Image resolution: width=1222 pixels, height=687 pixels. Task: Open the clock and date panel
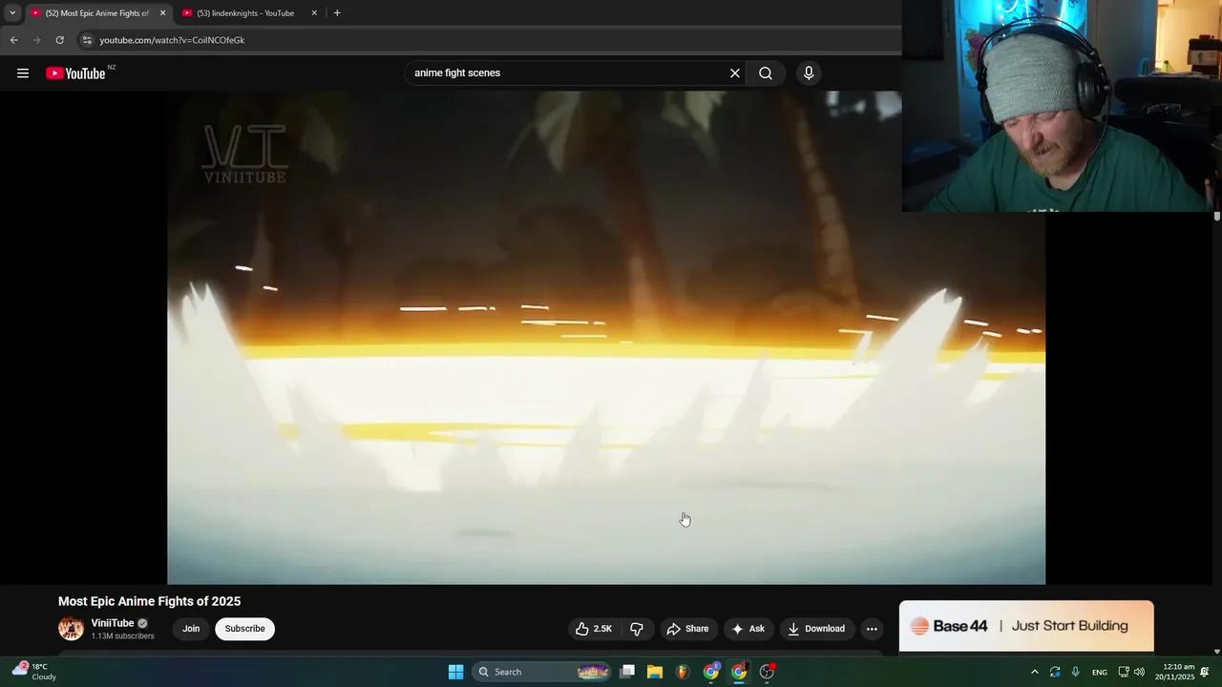click(1174, 672)
